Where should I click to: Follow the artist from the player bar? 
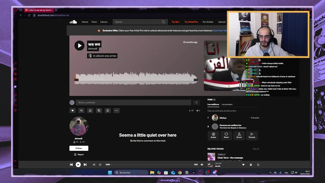click(x=251, y=165)
